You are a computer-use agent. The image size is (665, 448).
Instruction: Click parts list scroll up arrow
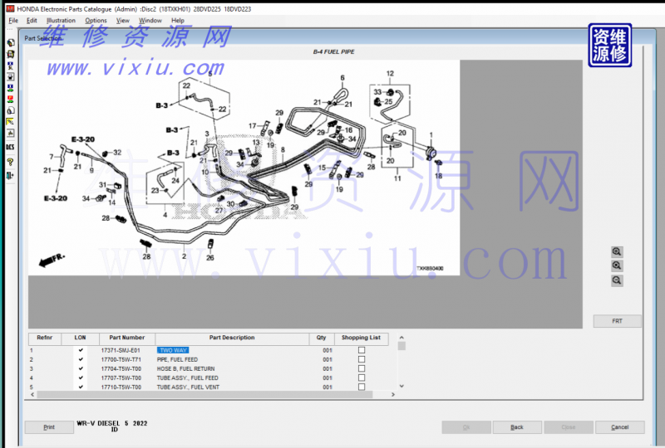pyautogui.click(x=401, y=338)
